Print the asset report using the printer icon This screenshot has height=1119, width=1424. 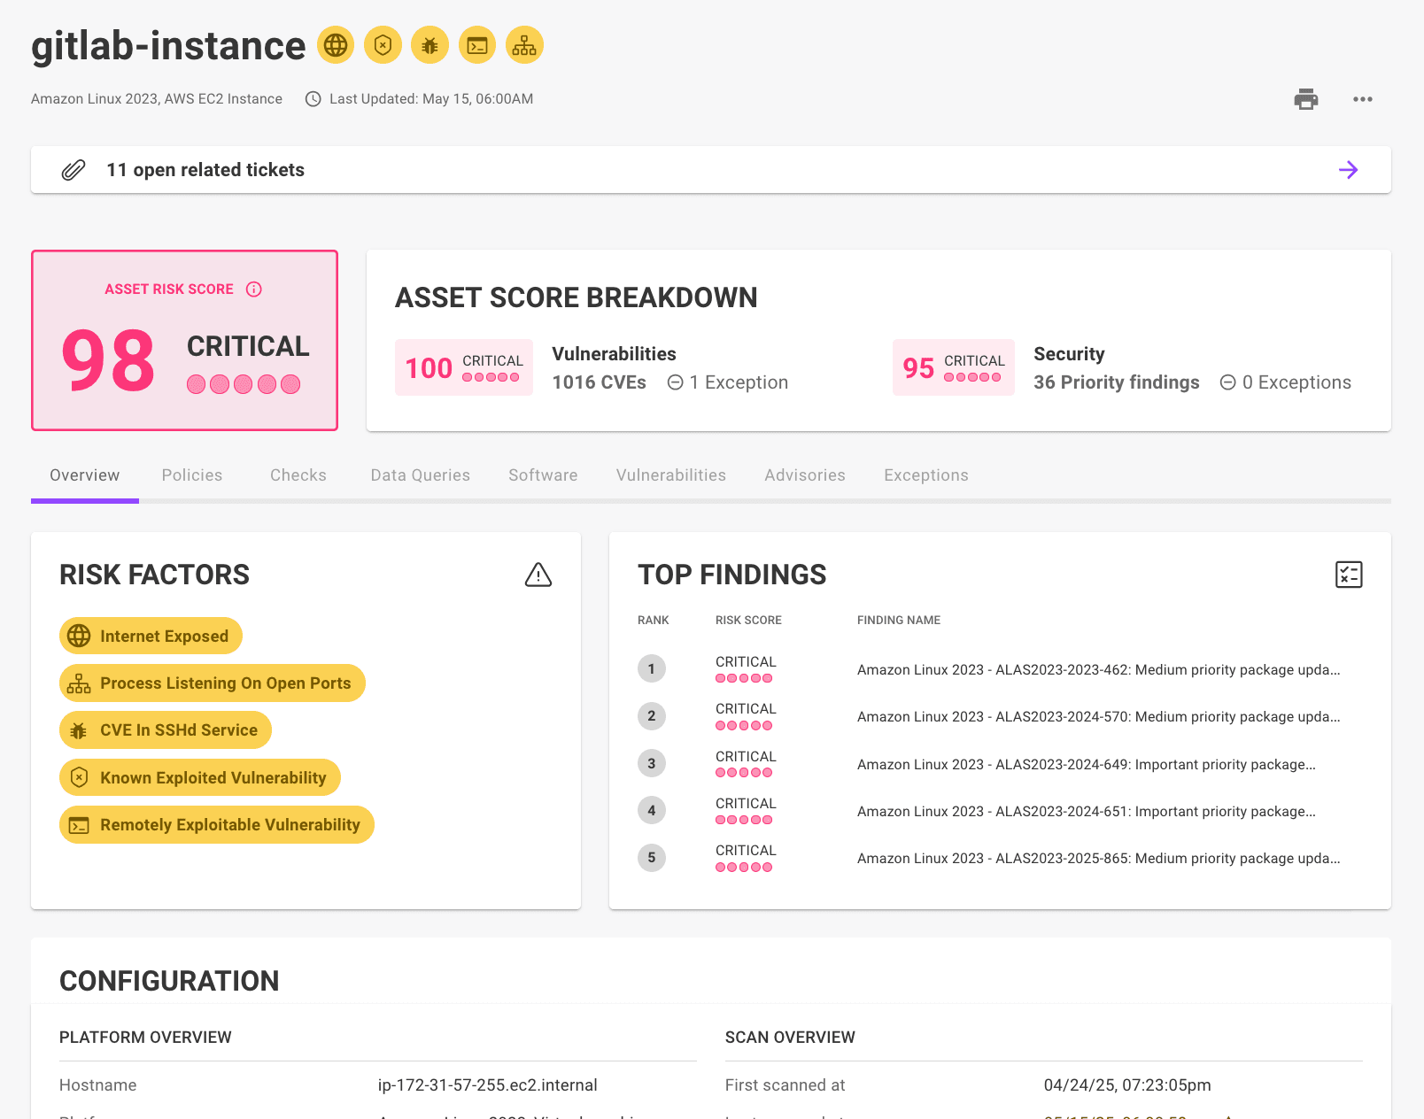coord(1305,99)
